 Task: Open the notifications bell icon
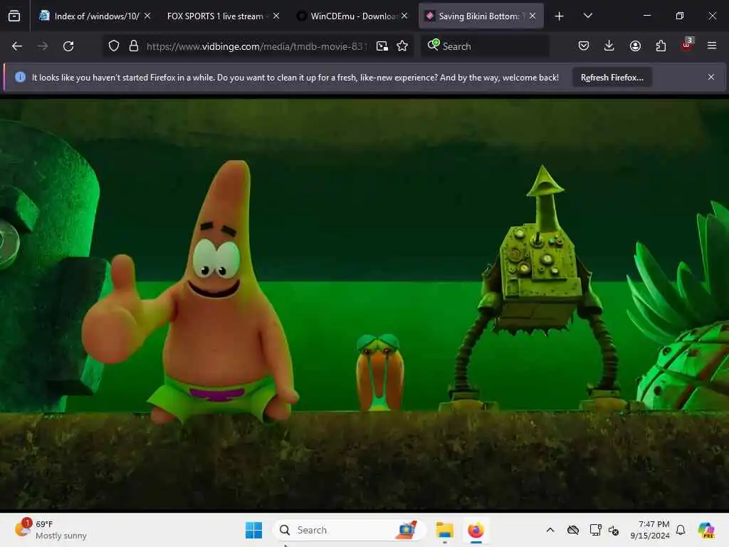(681, 530)
